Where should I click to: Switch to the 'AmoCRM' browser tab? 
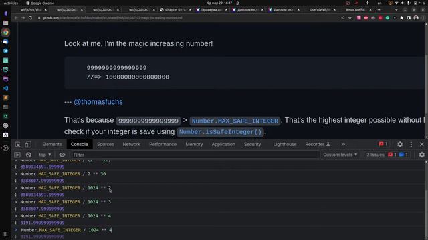pyautogui.click(x=356, y=10)
